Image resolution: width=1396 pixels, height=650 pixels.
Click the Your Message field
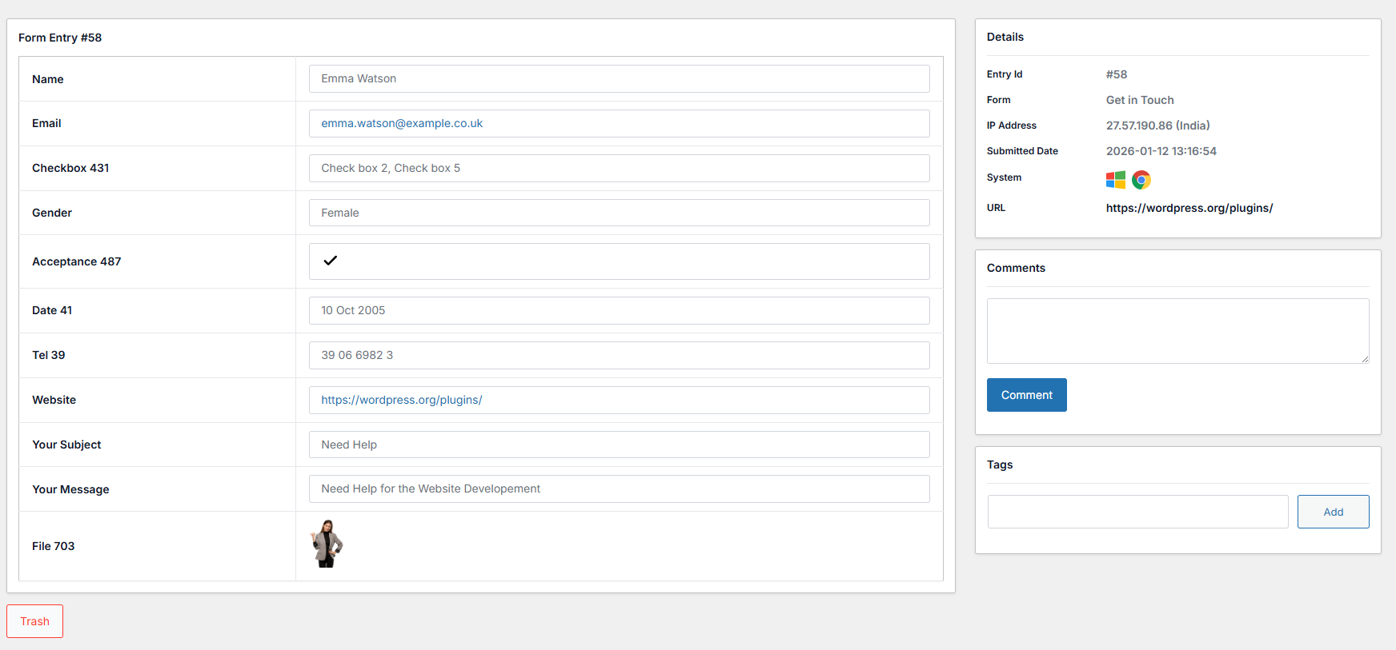pyautogui.click(x=619, y=488)
